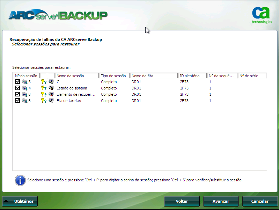Click '2F73' in Fila de tarefas row
The image size is (280, 210).
[x=184, y=101]
